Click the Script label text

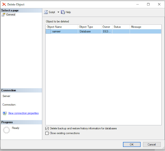click(52, 12)
